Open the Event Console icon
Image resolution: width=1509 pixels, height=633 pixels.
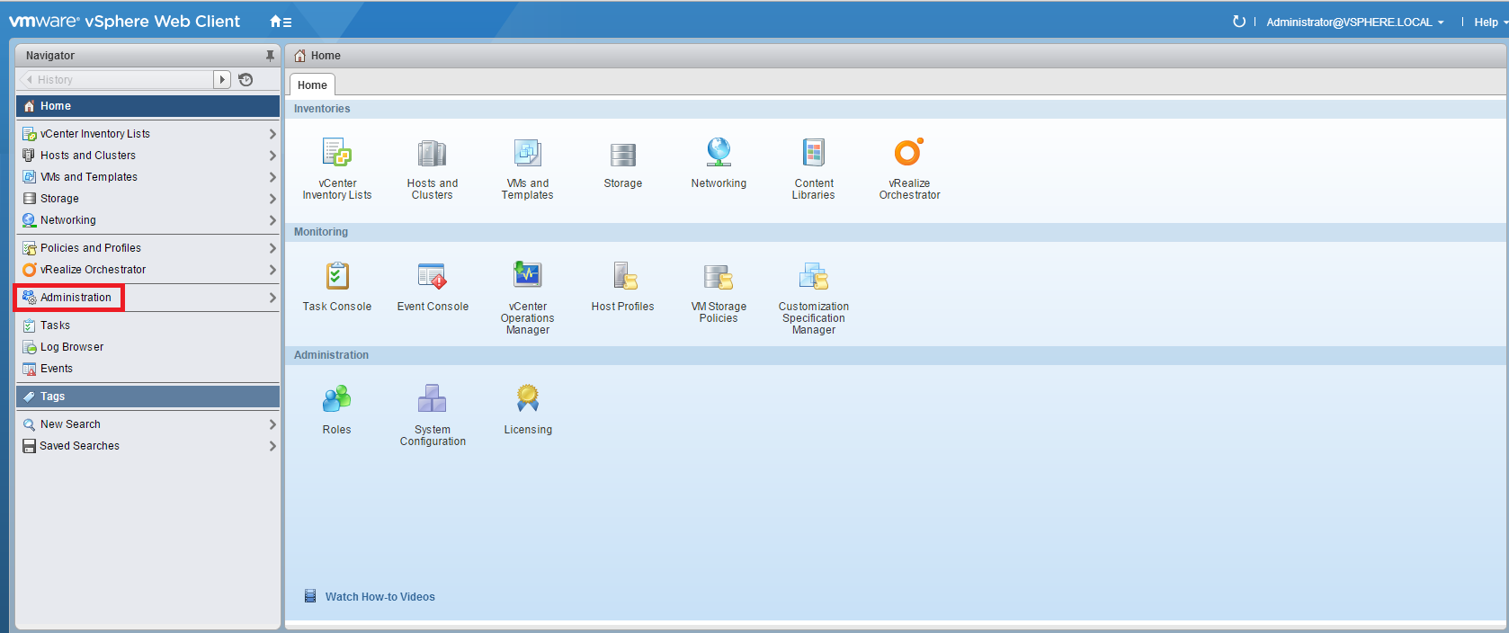click(433, 276)
